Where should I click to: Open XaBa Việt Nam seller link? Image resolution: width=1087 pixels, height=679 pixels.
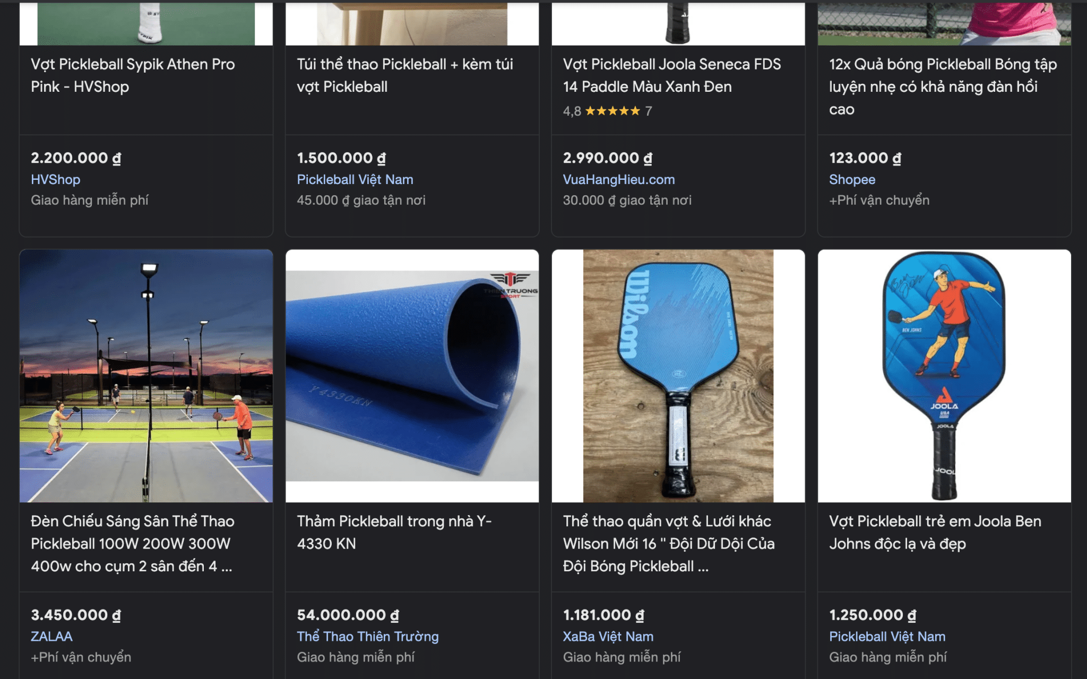coord(608,636)
